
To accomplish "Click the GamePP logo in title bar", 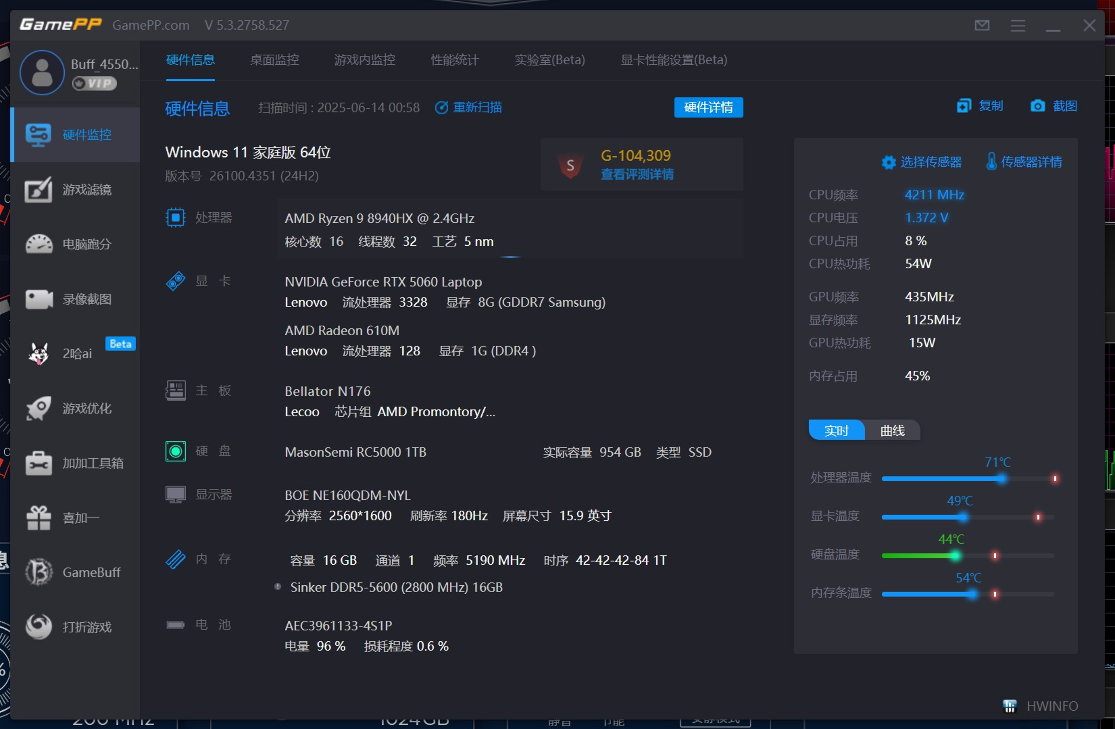I will pos(60,24).
